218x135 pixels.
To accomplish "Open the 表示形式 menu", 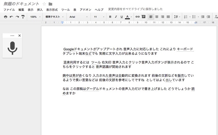I will click(52, 10).
